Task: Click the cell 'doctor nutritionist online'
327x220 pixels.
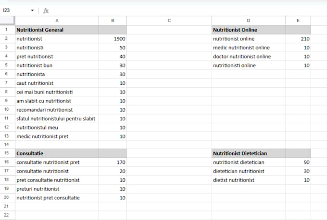Action: pos(249,57)
